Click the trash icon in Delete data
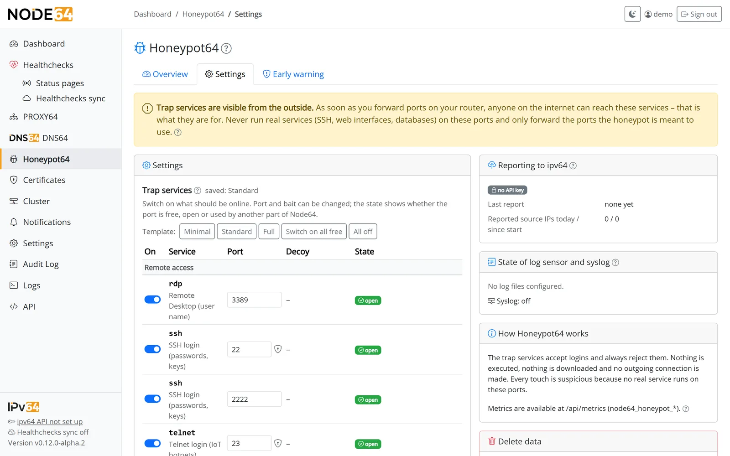The image size is (730, 456). pos(492,441)
